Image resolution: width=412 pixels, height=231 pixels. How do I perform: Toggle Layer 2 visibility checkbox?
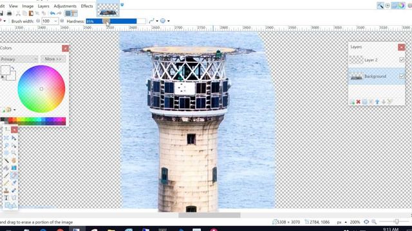tap(402, 60)
